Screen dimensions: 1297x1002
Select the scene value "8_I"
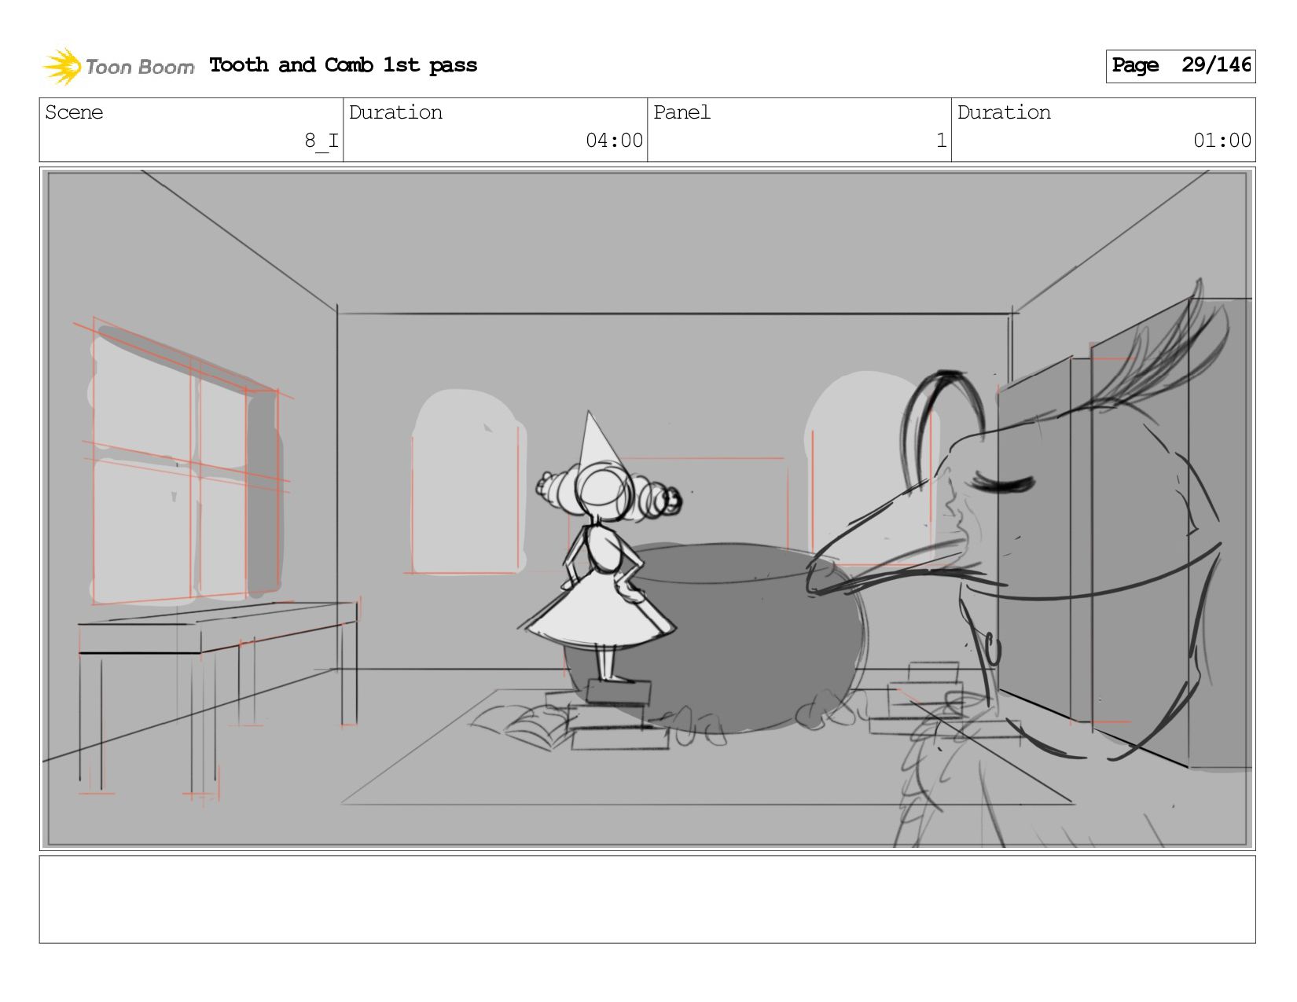pos(321,141)
